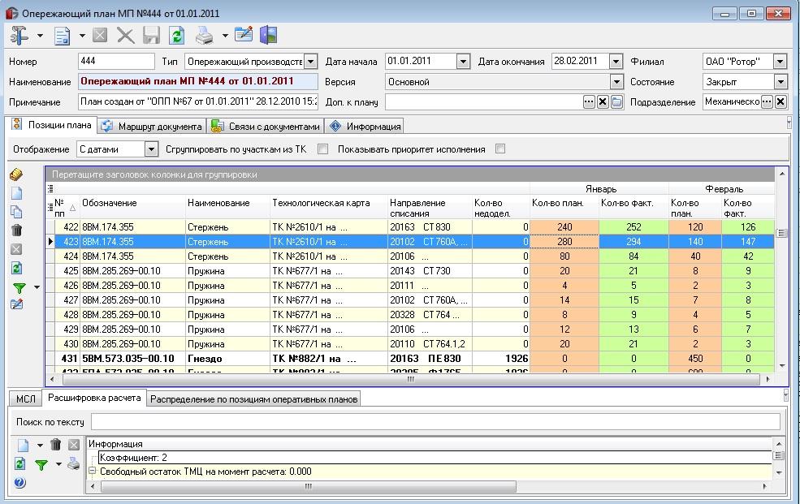Switch to the Маршрут документа tab

[x=153, y=127]
